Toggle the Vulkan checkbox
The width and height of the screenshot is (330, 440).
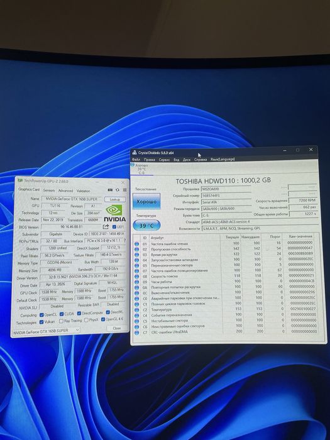tap(41, 322)
